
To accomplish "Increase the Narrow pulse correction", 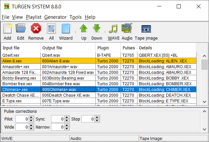I will [67, 125].
